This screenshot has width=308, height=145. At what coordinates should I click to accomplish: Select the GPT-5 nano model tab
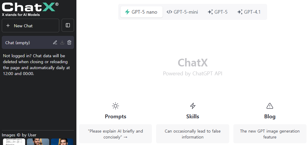142,12
